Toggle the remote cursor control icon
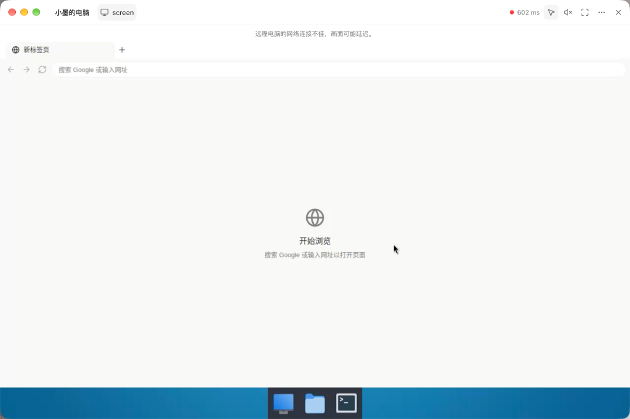The height and width of the screenshot is (419, 630). pos(551,12)
